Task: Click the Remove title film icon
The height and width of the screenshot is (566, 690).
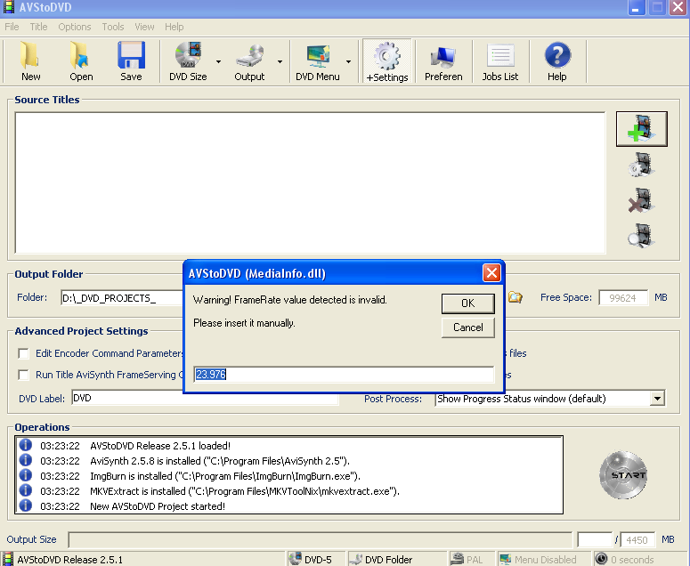Action: [642, 200]
